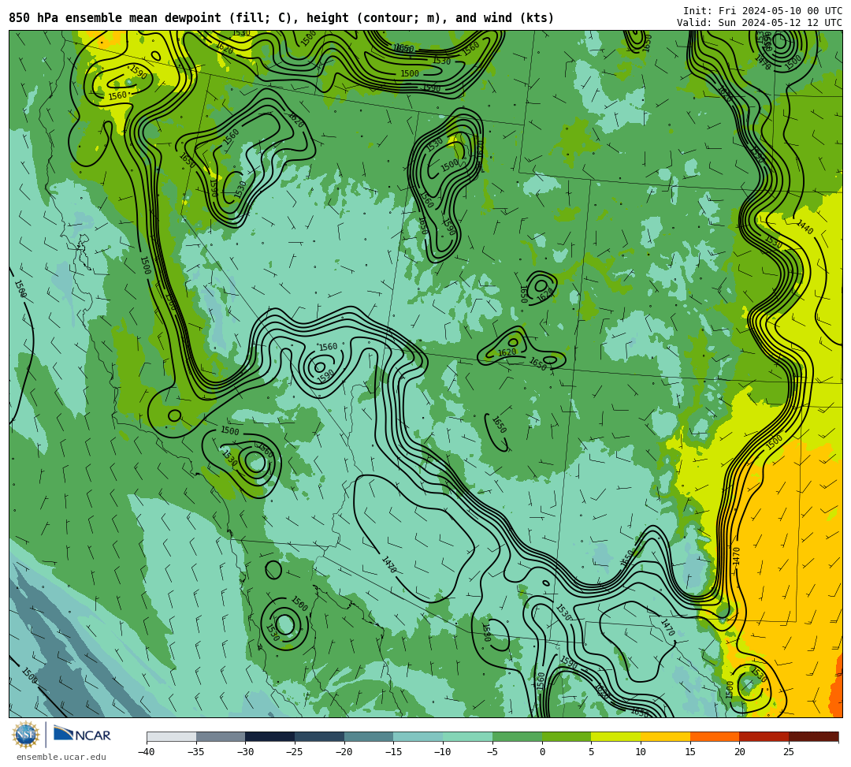Click the above-25 dark brown swatch

(813, 736)
